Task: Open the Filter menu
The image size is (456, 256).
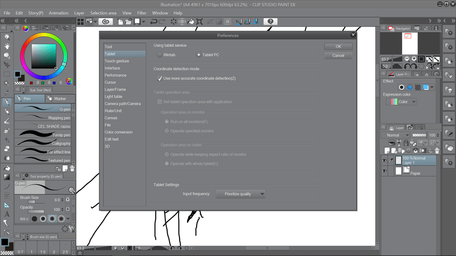Action: pos(142,13)
